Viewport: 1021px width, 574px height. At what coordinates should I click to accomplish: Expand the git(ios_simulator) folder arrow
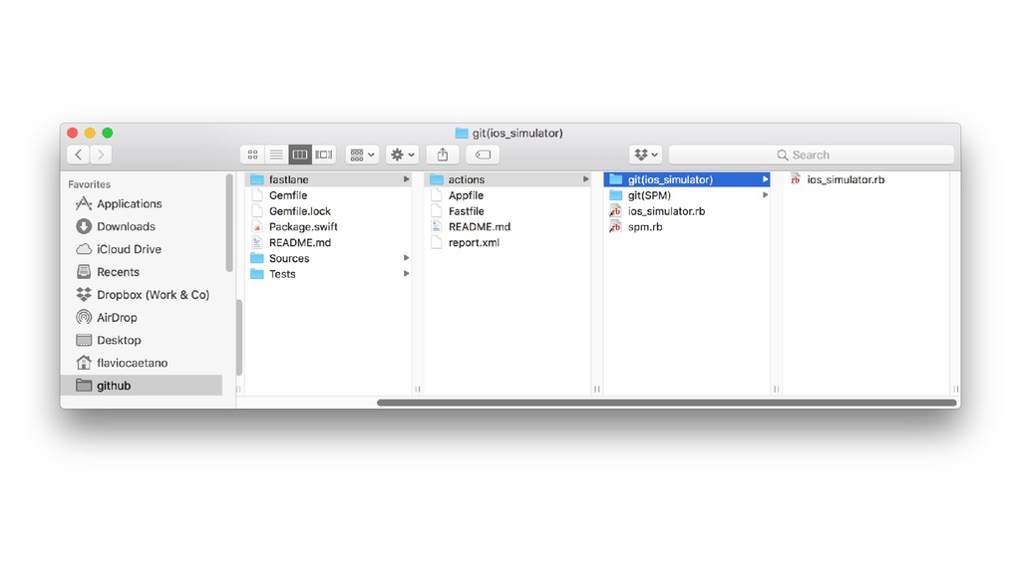pyautogui.click(x=765, y=179)
